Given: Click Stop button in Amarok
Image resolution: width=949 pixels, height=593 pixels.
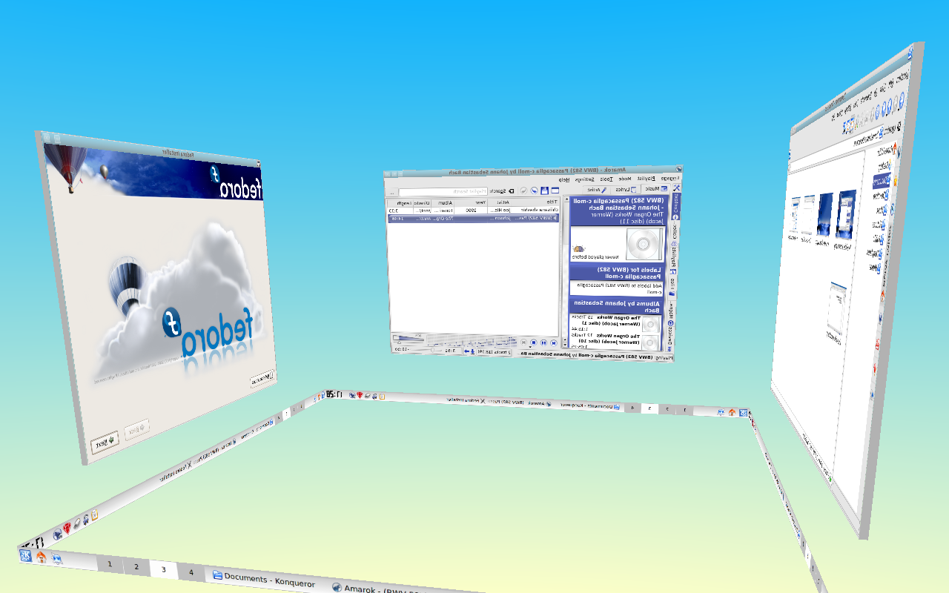Looking at the screenshot, I should click(534, 342).
